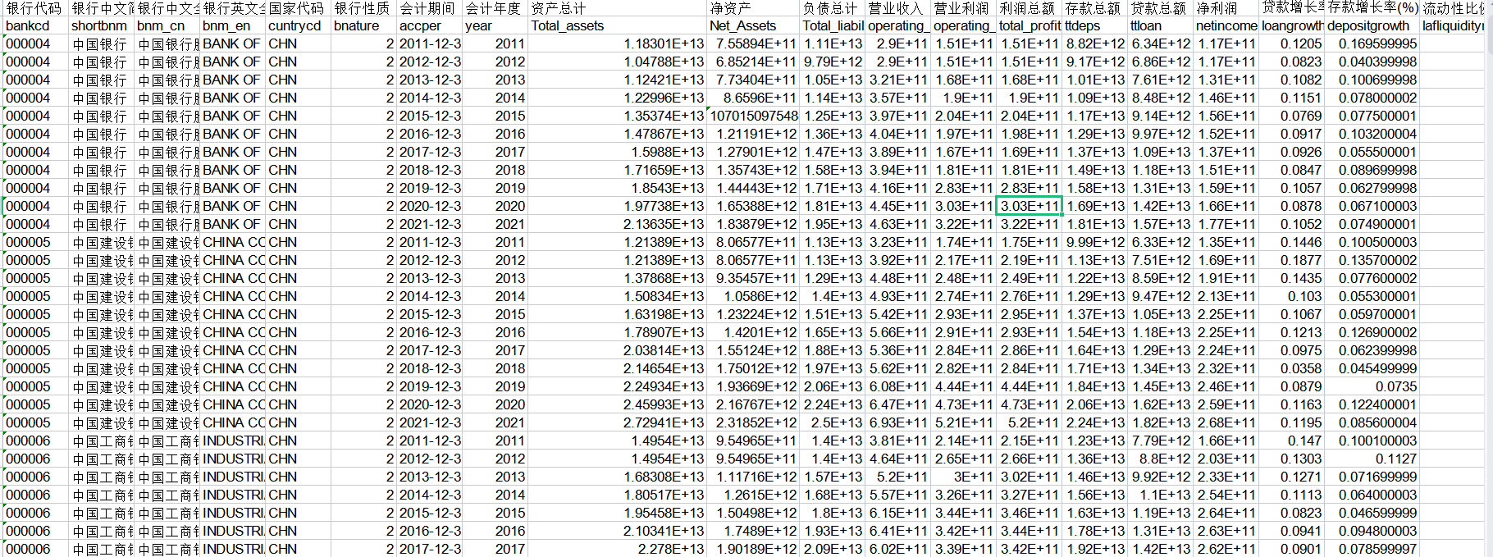
Task: Select the 会计年度 header cell
Action: 495,8
